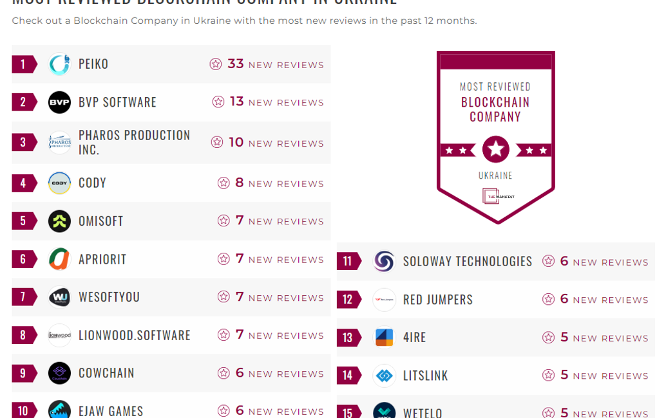Click Cody's 8 new reviews text
This screenshot has height=418, width=657.
[280, 183]
